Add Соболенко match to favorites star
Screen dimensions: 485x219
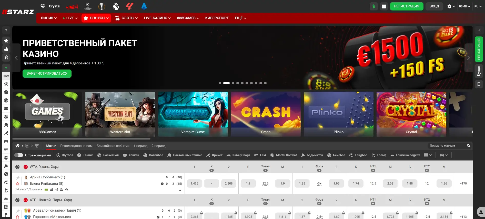point(17,184)
